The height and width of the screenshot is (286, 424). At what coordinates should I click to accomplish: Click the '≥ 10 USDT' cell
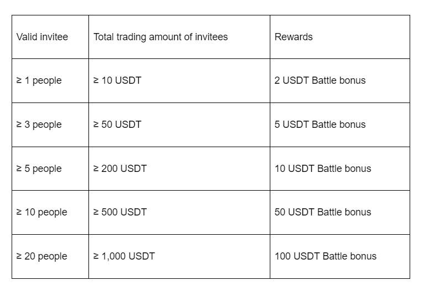pos(117,80)
